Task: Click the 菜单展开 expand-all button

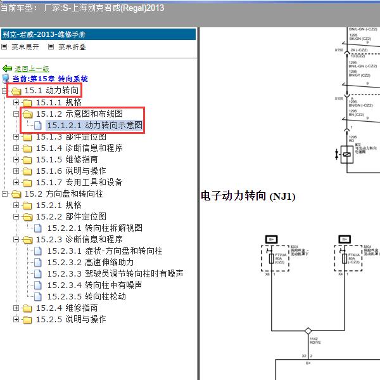Action: [25, 47]
